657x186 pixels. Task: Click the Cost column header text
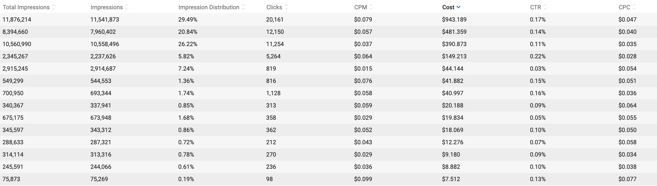pos(448,7)
